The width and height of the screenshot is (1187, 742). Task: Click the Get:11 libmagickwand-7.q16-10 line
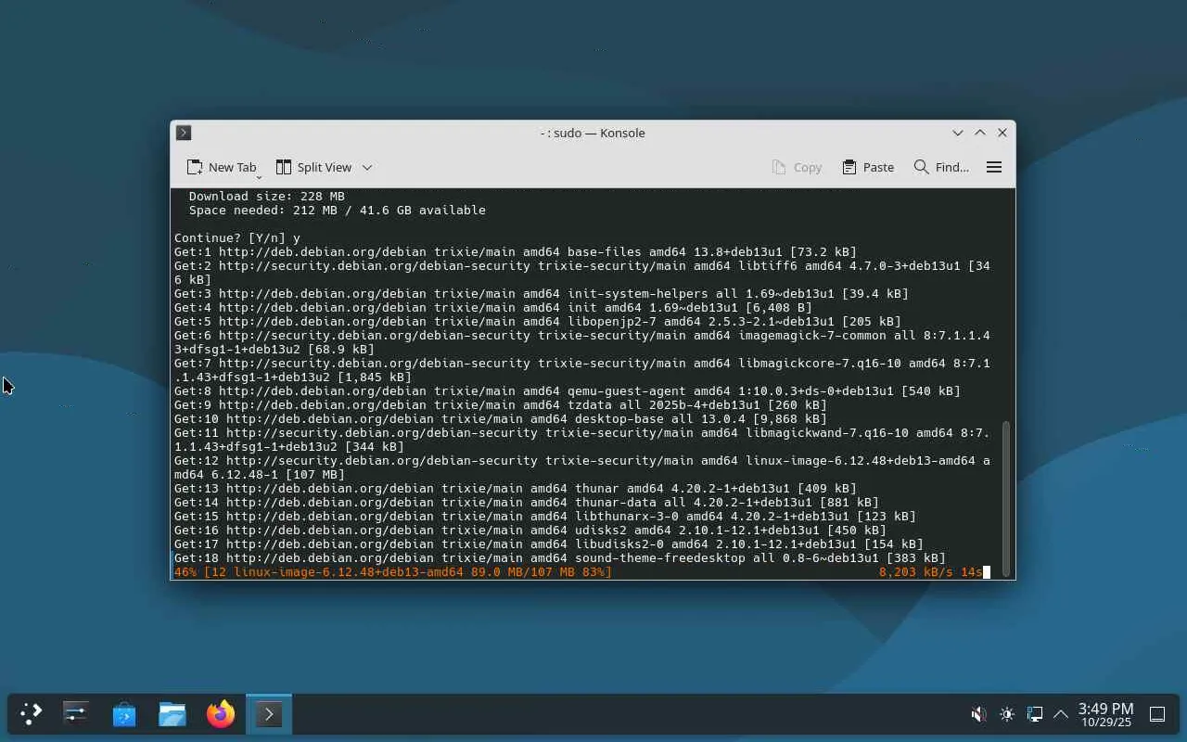pyautogui.click(x=582, y=440)
